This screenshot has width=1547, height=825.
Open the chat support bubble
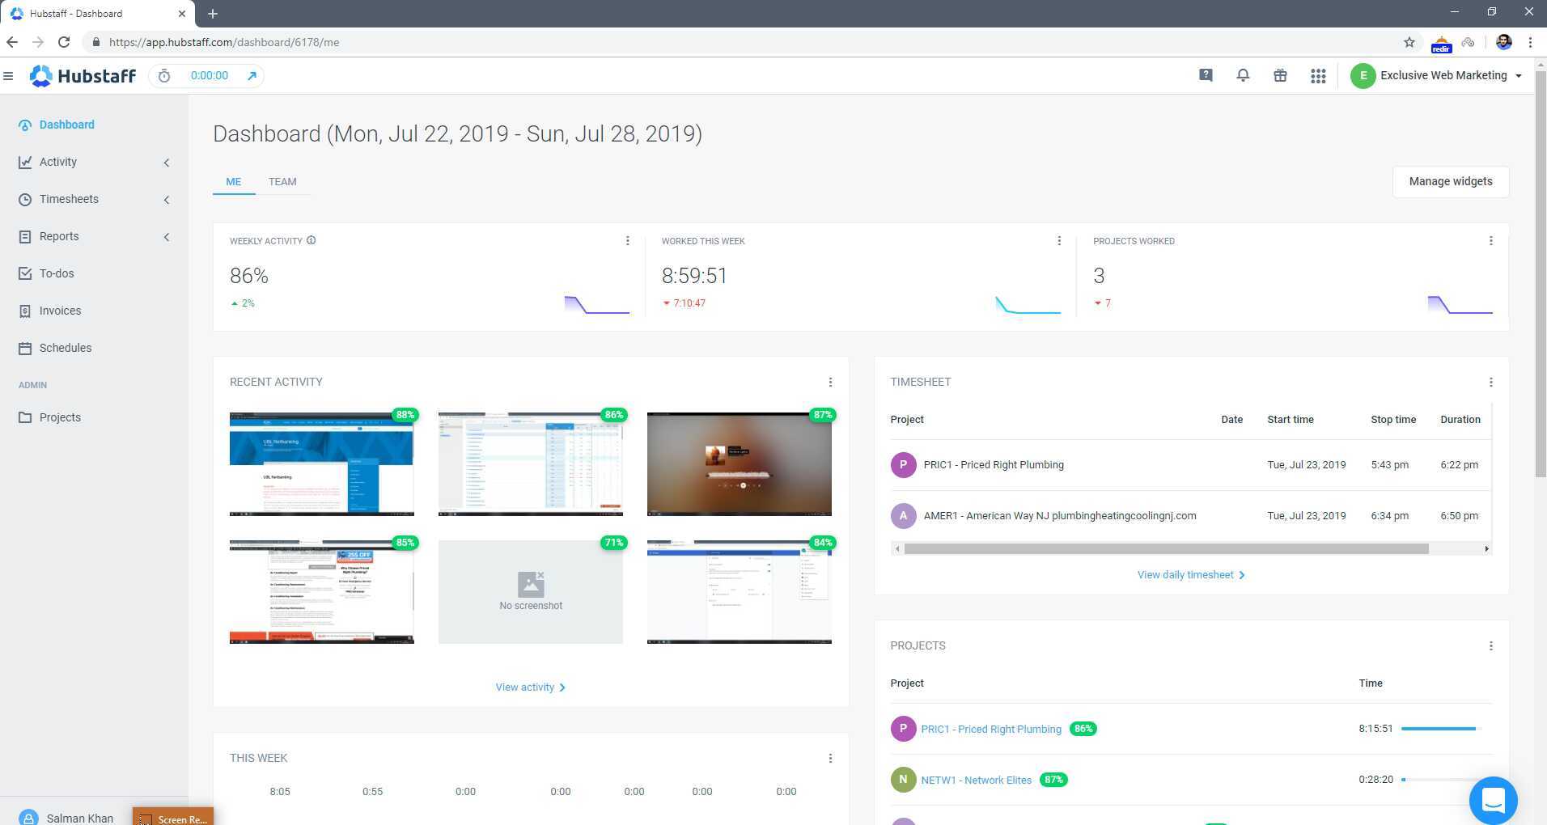click(1493, 800)
